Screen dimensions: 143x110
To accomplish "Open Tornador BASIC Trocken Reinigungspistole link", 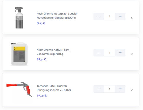I will click(54, 88).
